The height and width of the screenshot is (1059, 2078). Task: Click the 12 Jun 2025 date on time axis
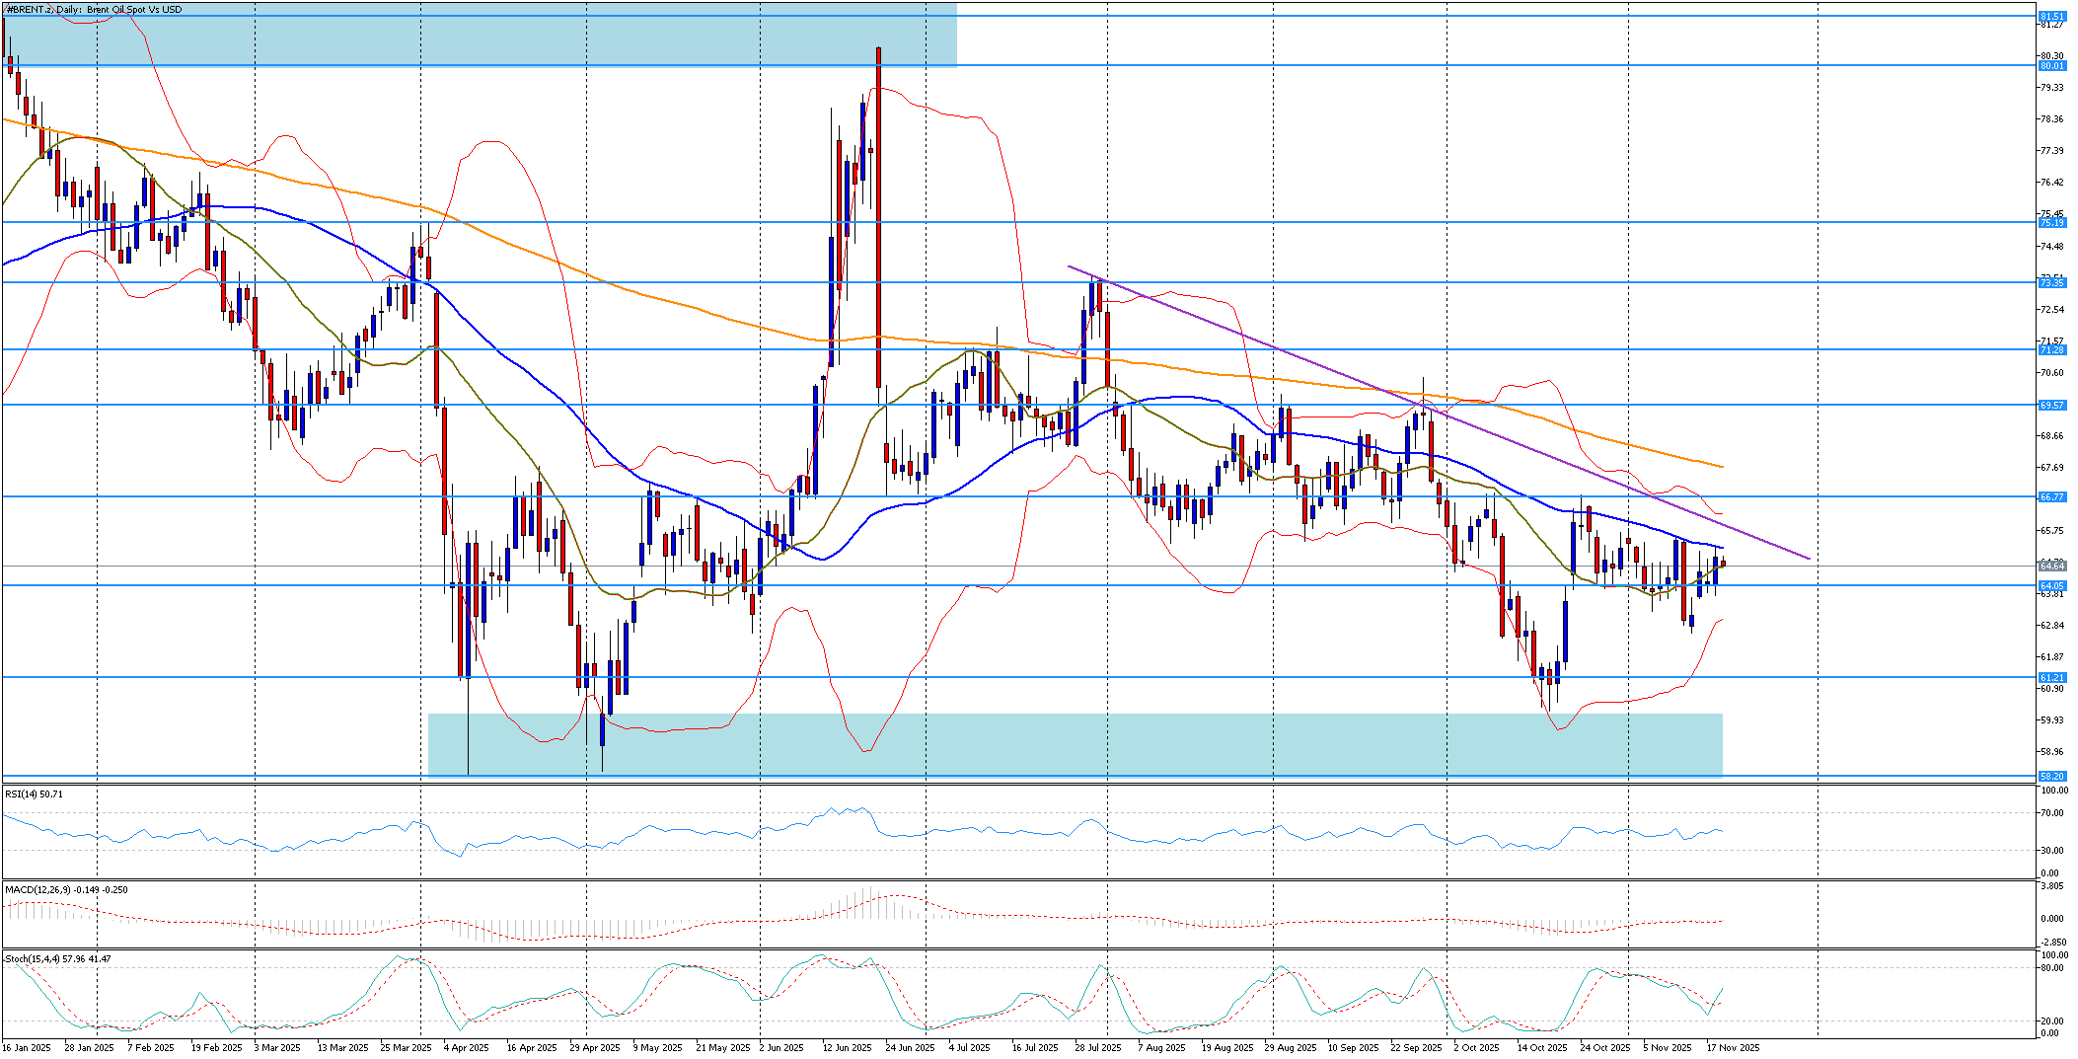[847, 1047]
